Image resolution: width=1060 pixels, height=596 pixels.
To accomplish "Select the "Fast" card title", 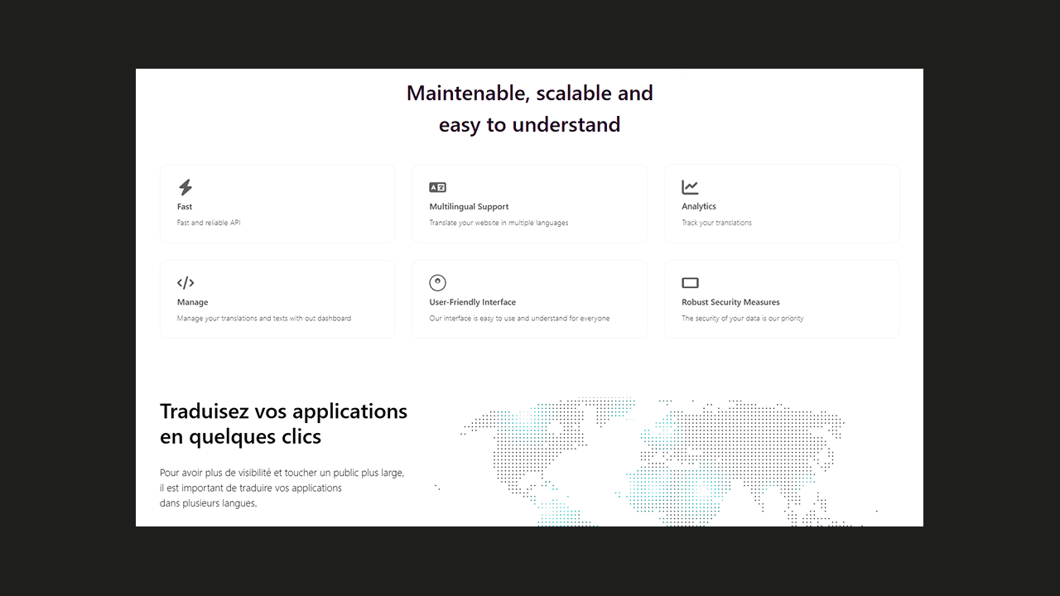I will [x=185, y=207].
